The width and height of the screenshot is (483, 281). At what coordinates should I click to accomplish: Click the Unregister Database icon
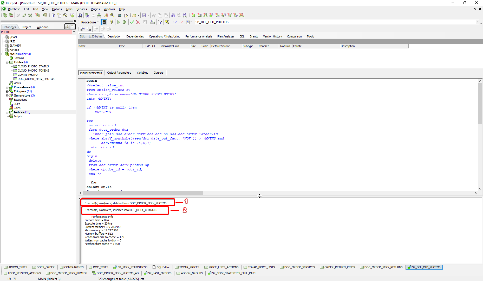pos(11,15)
